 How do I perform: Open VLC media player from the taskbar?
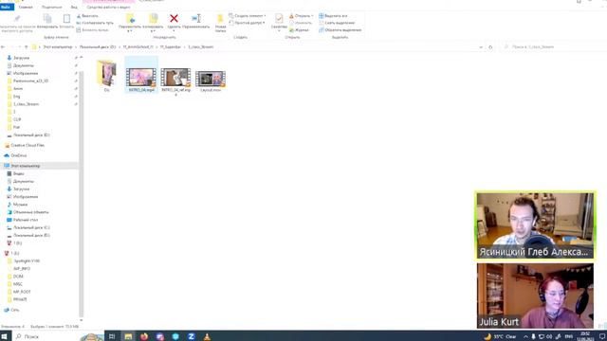(207, 336)
